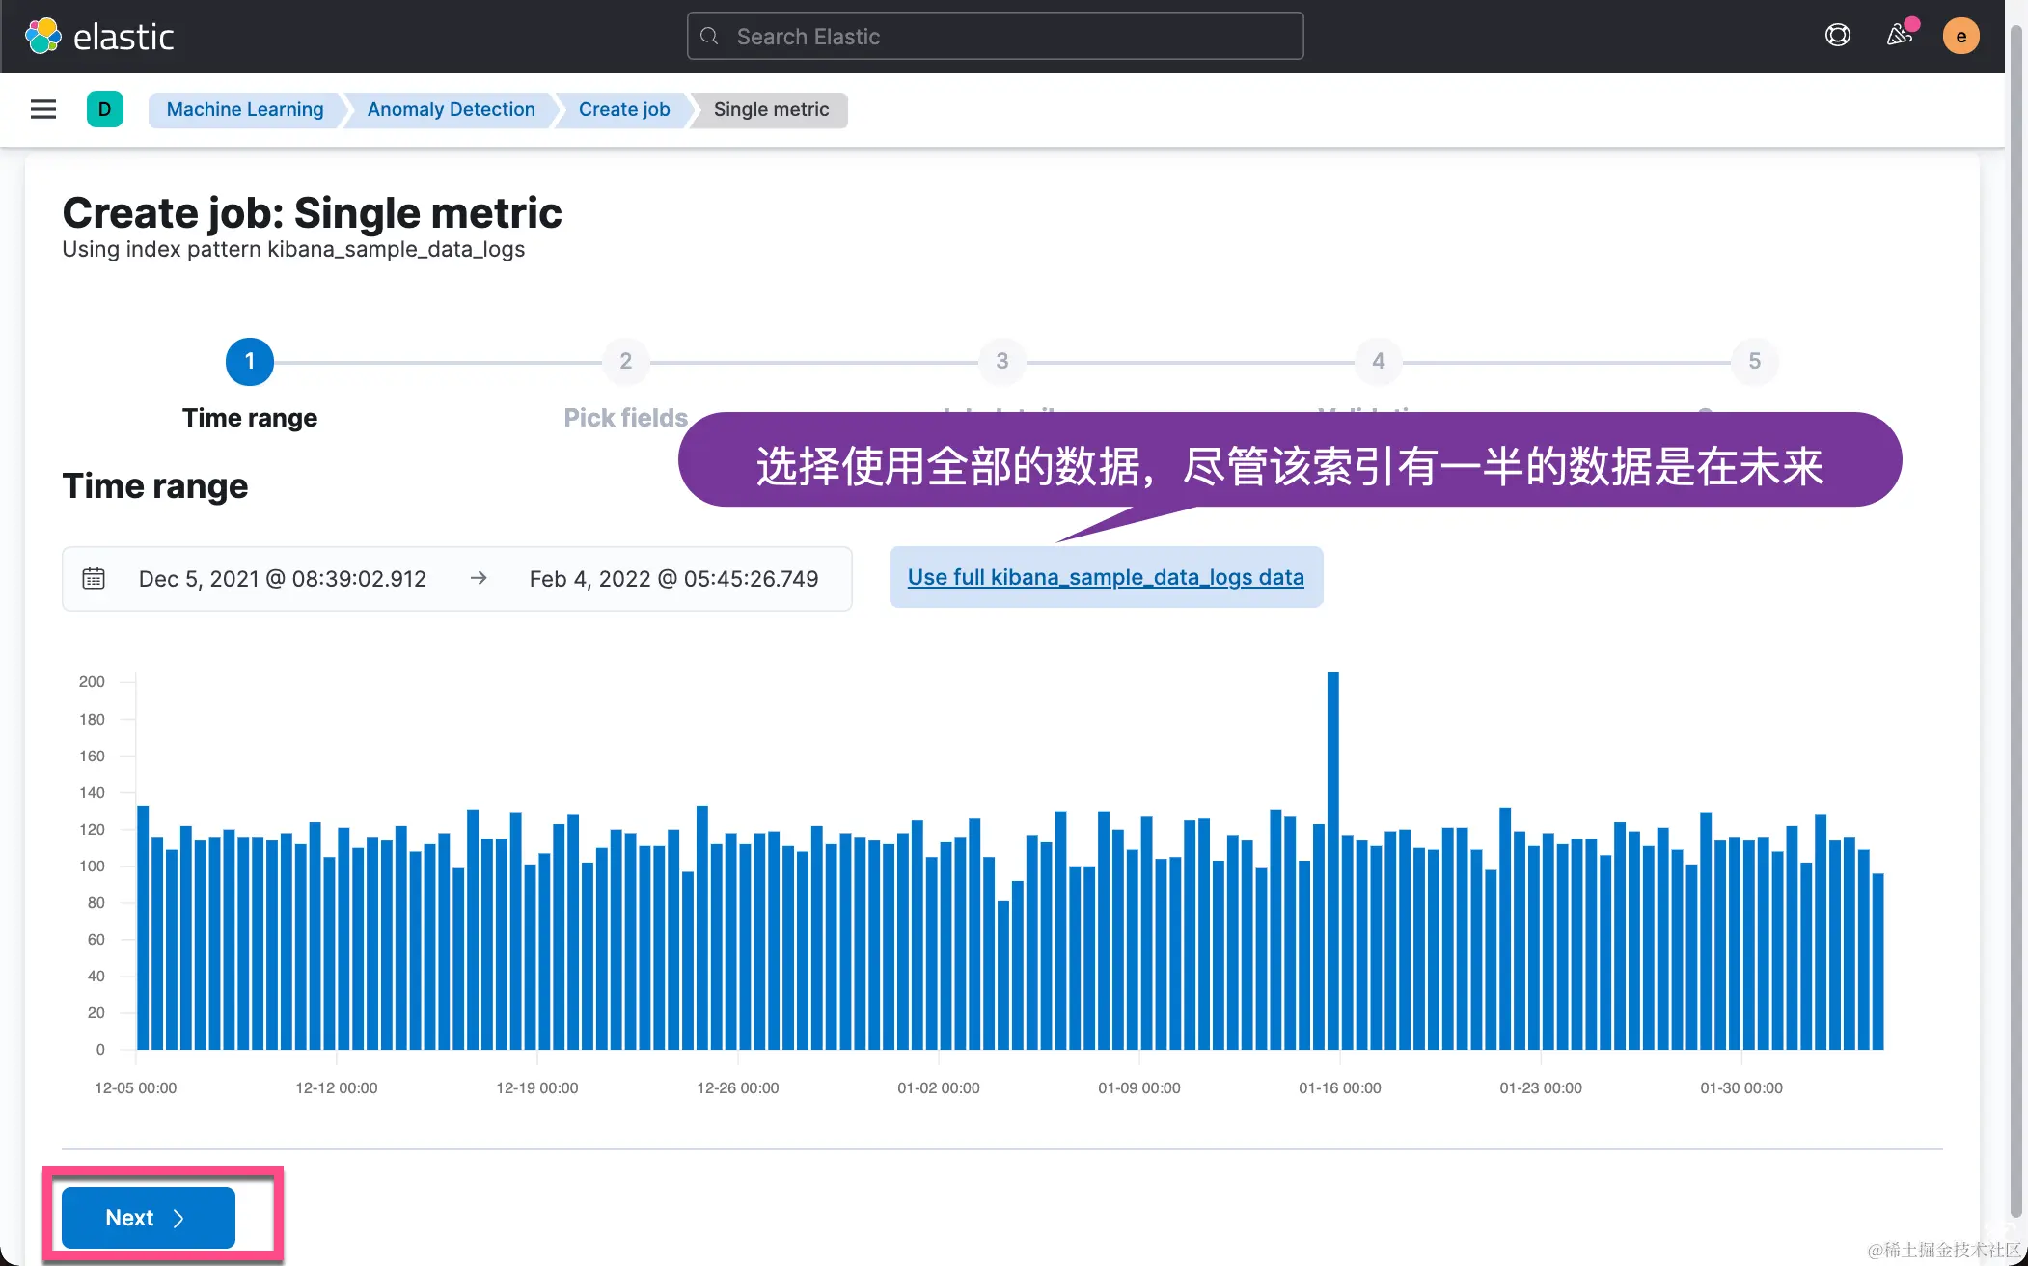Open the hamburger navigation menu
2028x1266 pixels.
[x=43, y=109]
